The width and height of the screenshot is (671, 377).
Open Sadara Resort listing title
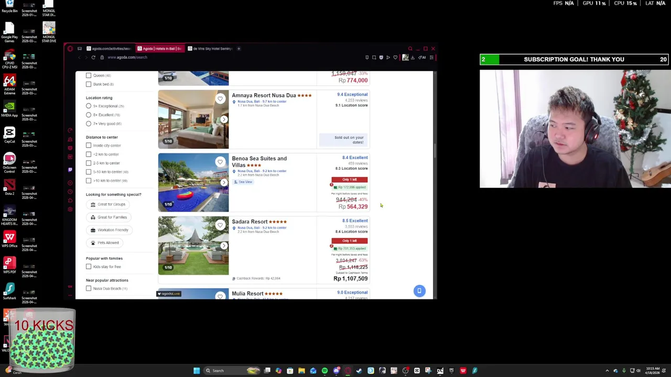click(x=250, y=222)
